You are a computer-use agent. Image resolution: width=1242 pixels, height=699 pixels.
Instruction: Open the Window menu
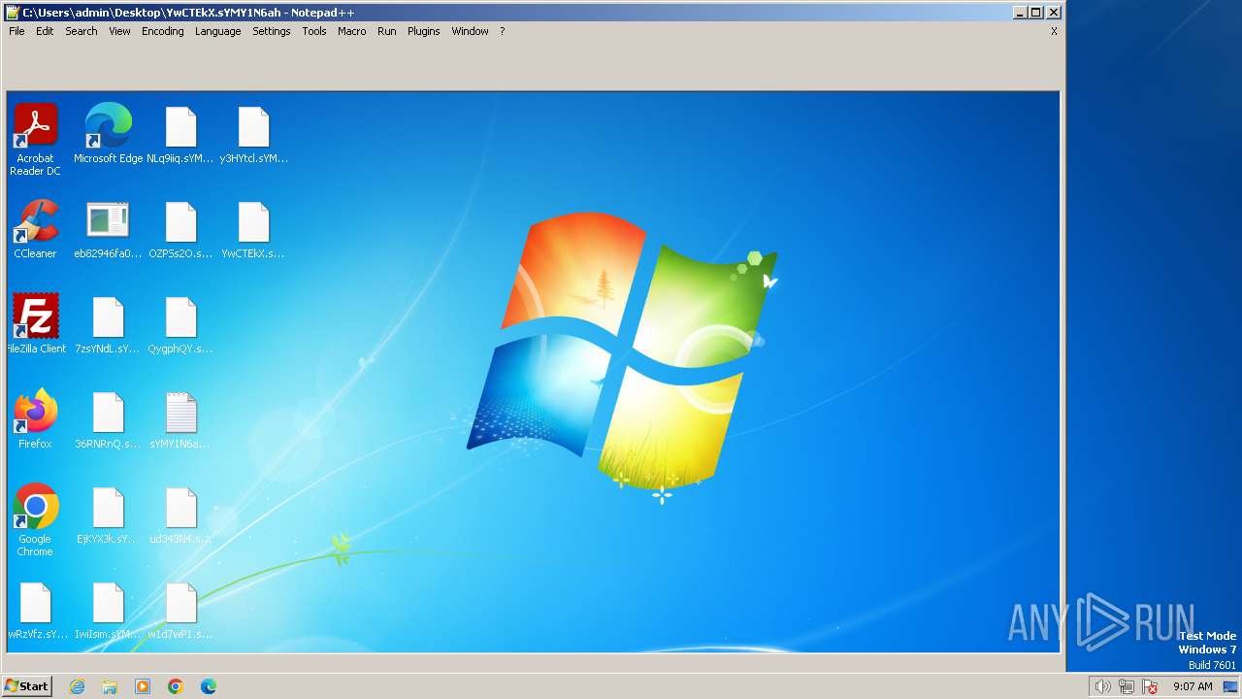pyautogui.click(x=470, y=31)
